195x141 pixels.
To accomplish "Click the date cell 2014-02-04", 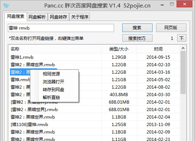I will click(158, 117).
